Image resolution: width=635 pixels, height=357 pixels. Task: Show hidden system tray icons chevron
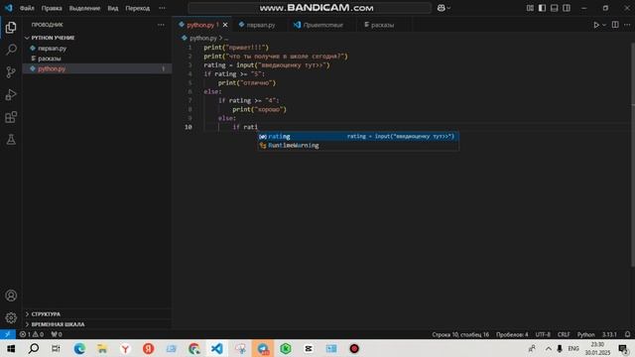pyautogui.click(x=548, y=348)
